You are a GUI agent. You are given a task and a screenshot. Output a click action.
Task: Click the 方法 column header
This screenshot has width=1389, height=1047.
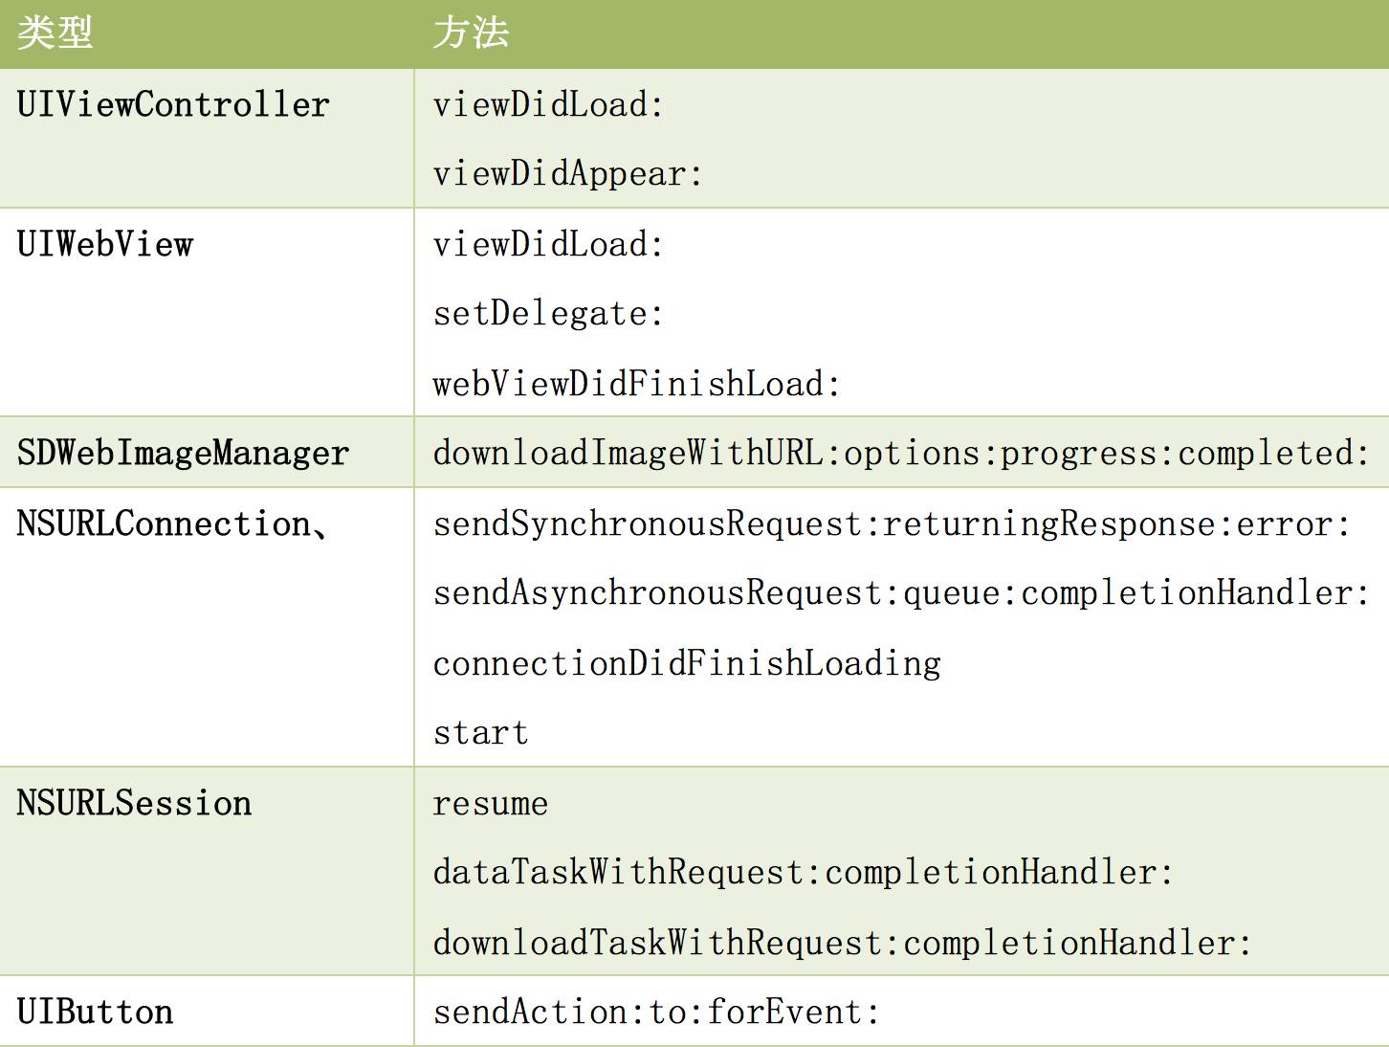[x=471, y=33]
